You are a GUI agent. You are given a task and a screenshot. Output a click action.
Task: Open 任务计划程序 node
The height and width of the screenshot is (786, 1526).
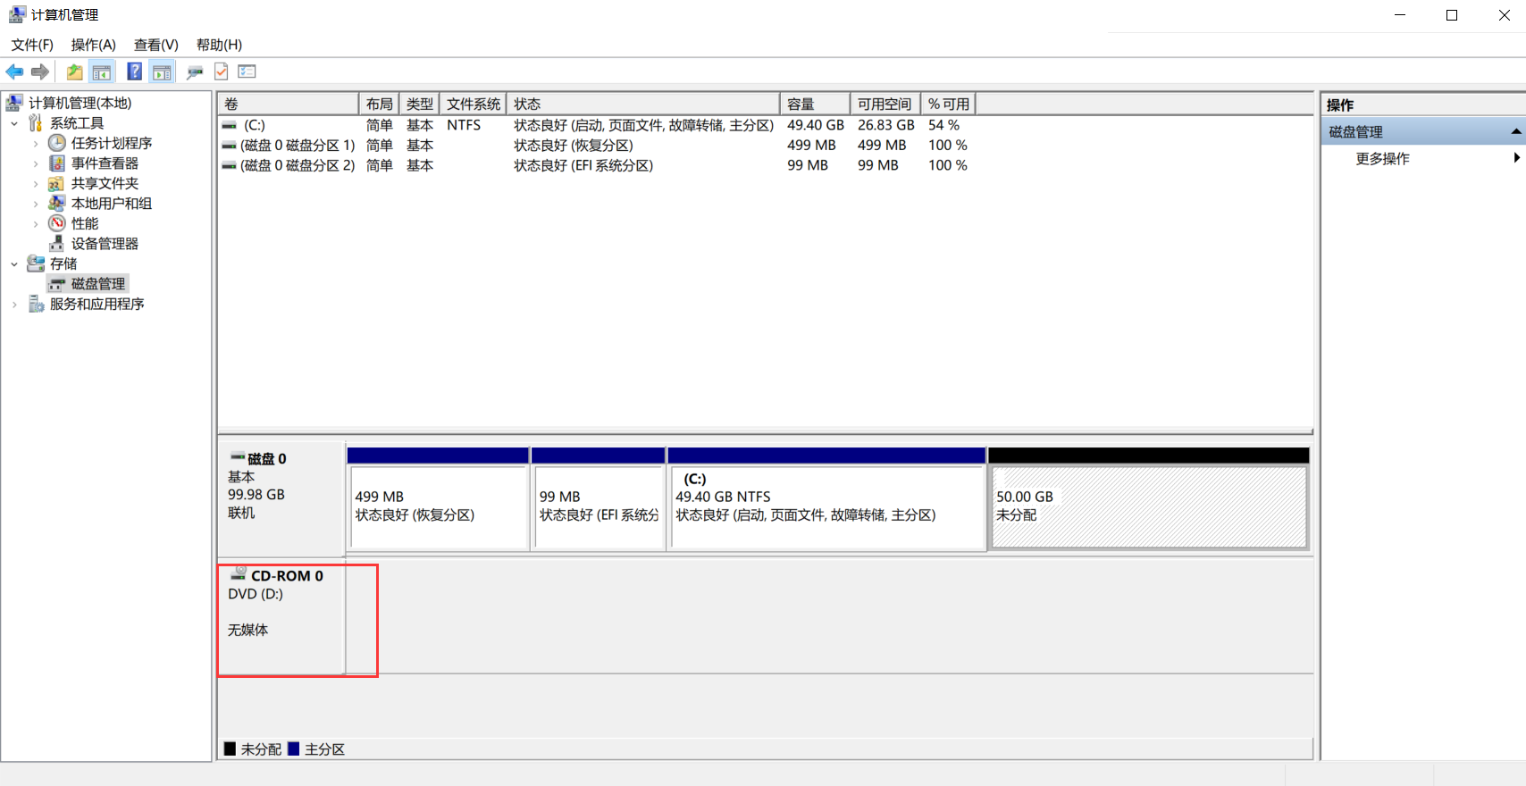pyautogui.click(x=112, y=143)
